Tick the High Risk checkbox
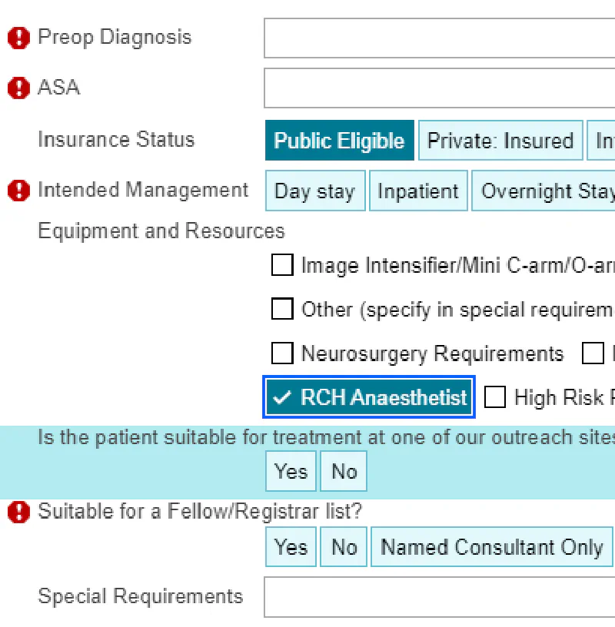The width and height of the screenshot is (615, 627). pos(495,397)
